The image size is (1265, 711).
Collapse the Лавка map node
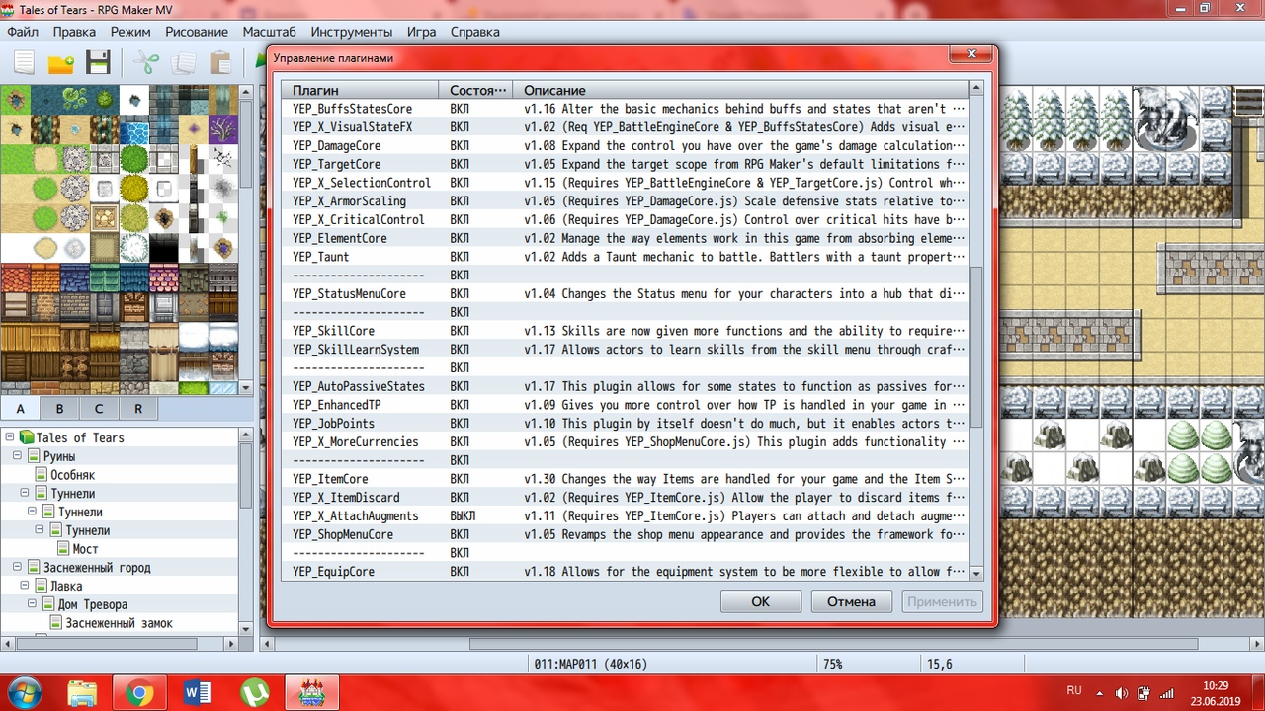(26, 586)
